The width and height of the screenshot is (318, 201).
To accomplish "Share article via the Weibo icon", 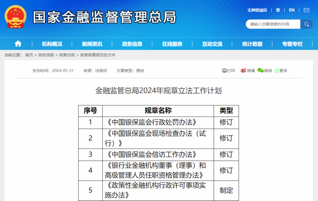I will tap(244, 71).
